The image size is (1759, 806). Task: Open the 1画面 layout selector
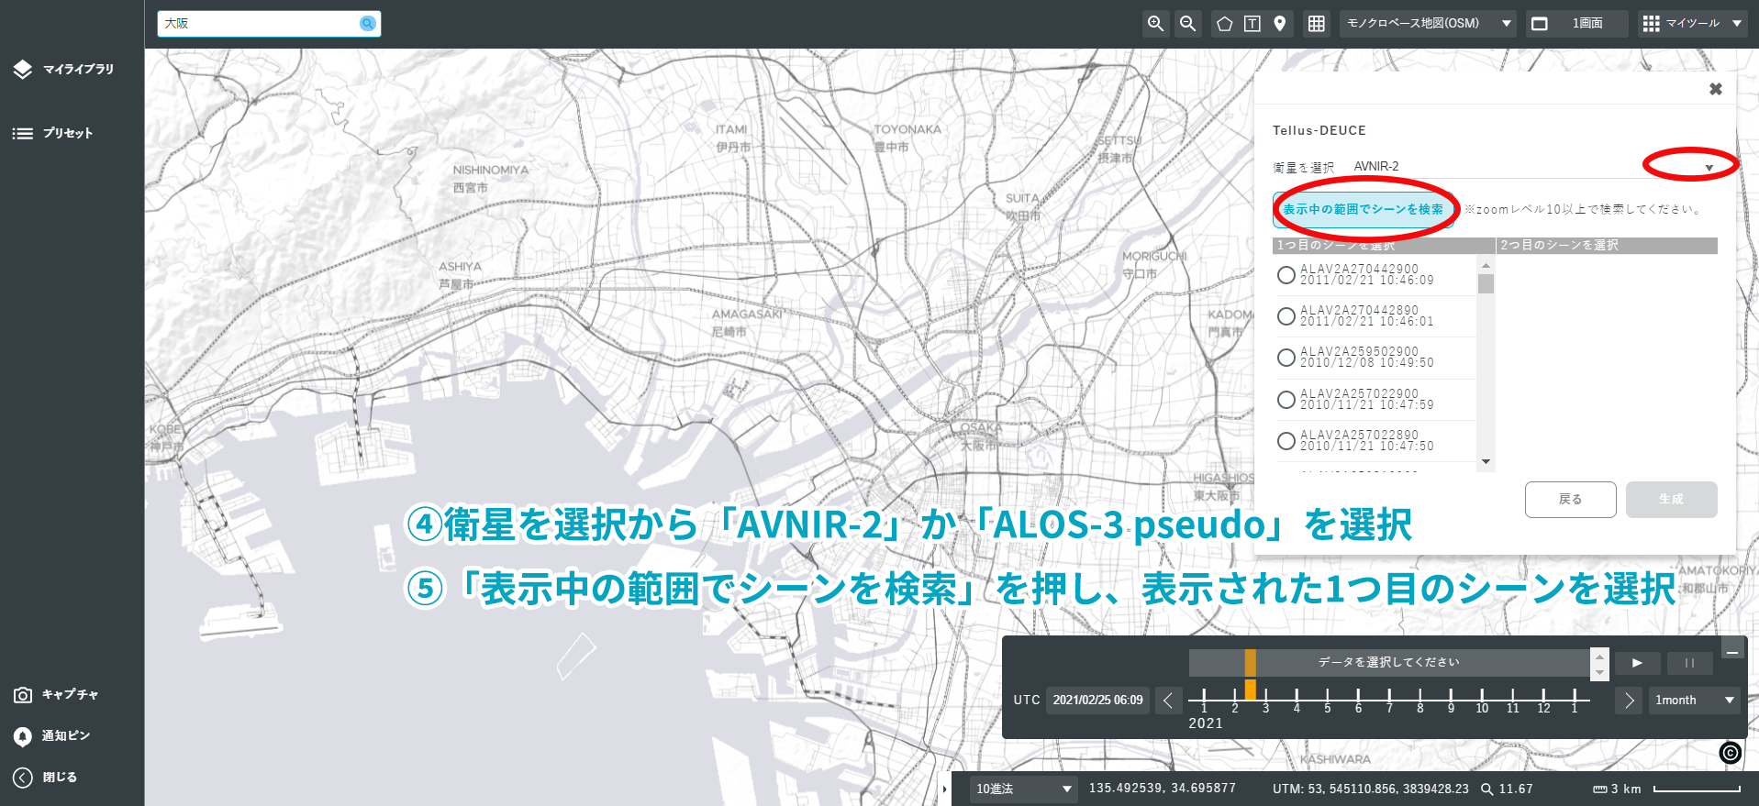(x=1577, y=24)
